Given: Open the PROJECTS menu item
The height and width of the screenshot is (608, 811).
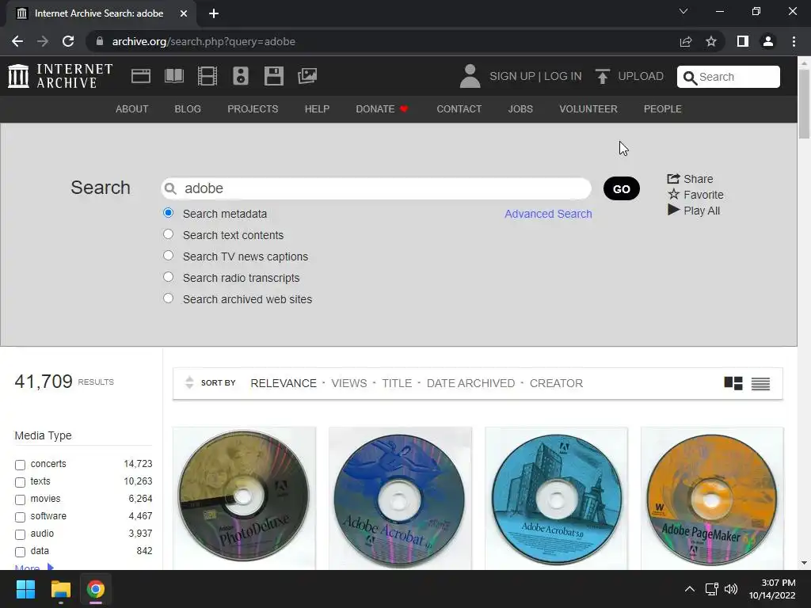Looking at the screenshot, I should [x=253, y=109].
